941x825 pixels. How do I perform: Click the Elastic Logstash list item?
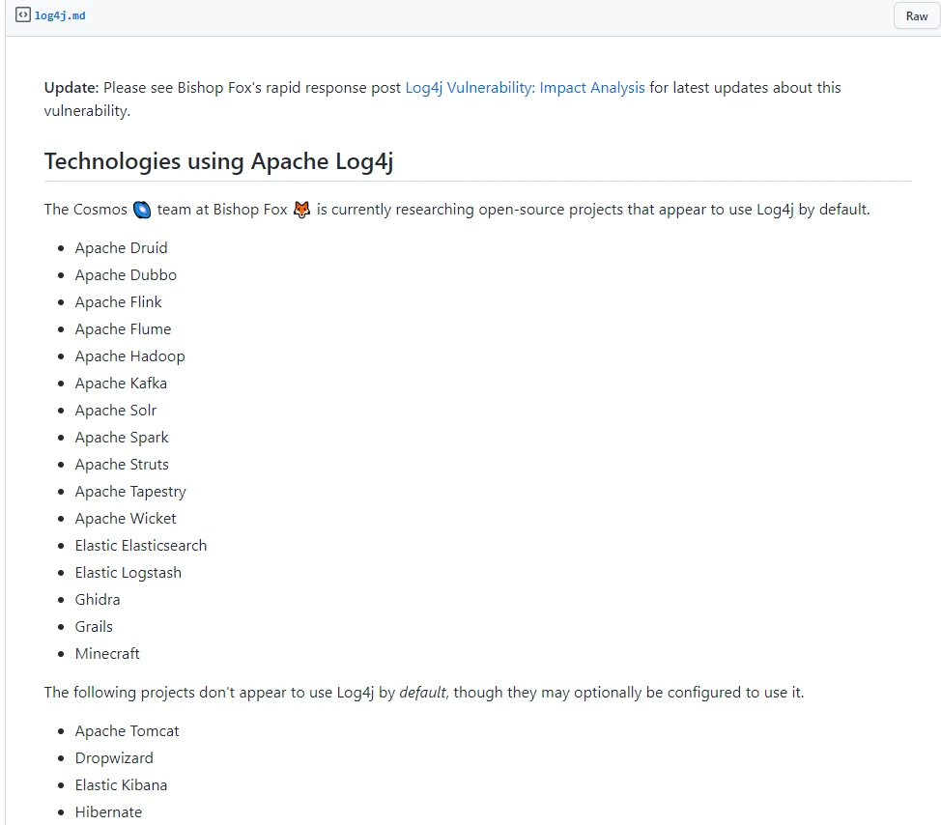128,573
